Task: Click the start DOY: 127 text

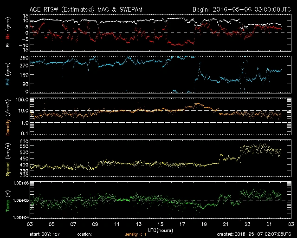Action: point(44,234)
